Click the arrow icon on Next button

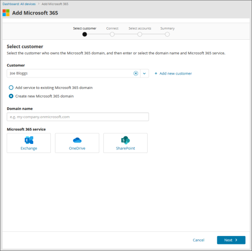point(236,240)
